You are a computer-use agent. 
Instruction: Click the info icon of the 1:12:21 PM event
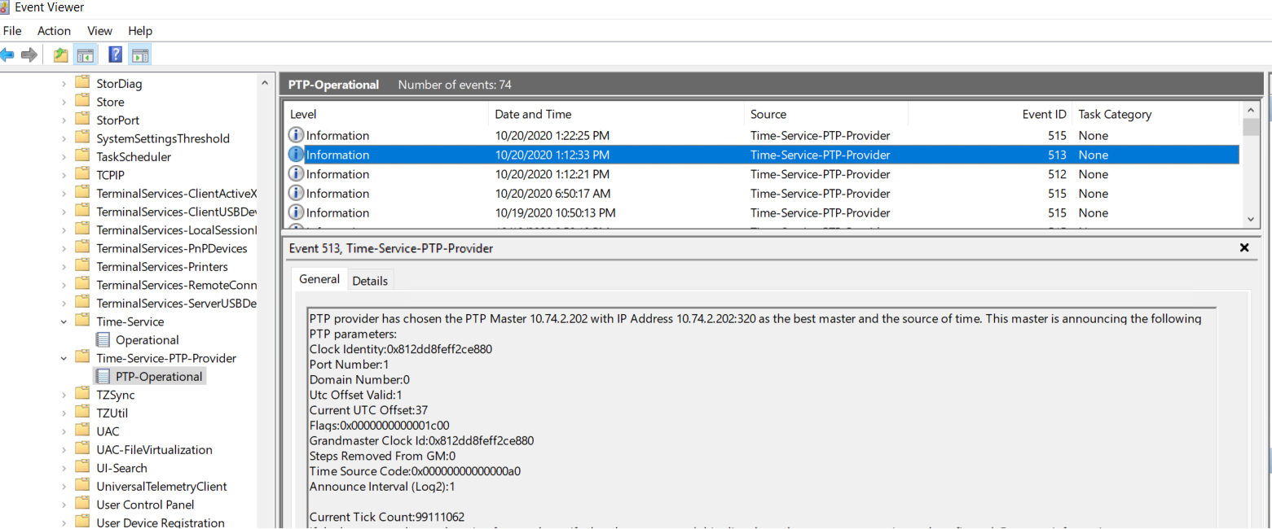coord(296,174)
